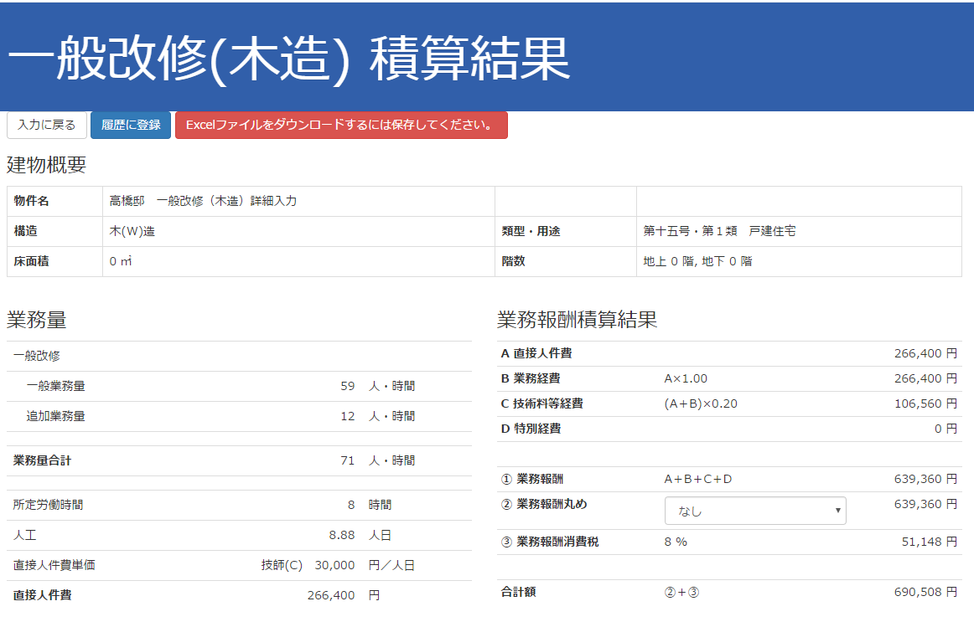Click the ②+③ formula text
This screenshot has width=974, height=627.
point(681,593)
